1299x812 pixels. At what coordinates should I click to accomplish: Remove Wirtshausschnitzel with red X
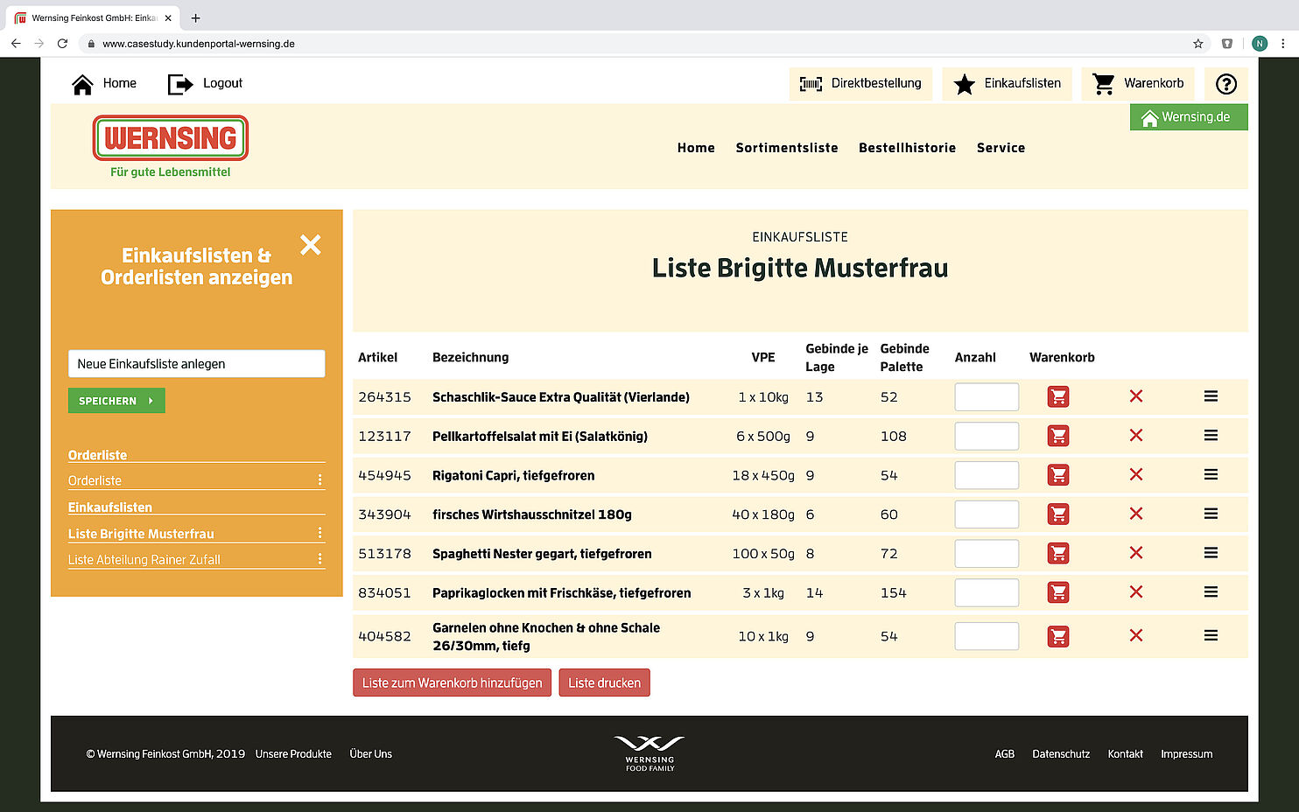click(x=1136, y=514)
